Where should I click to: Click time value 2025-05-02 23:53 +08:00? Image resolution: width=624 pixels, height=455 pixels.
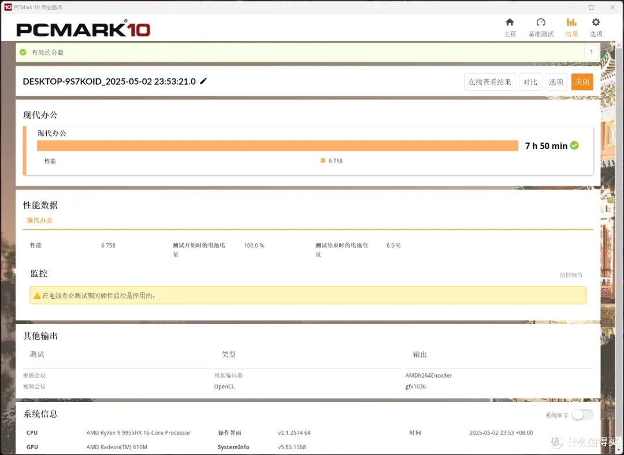point(500,433)
